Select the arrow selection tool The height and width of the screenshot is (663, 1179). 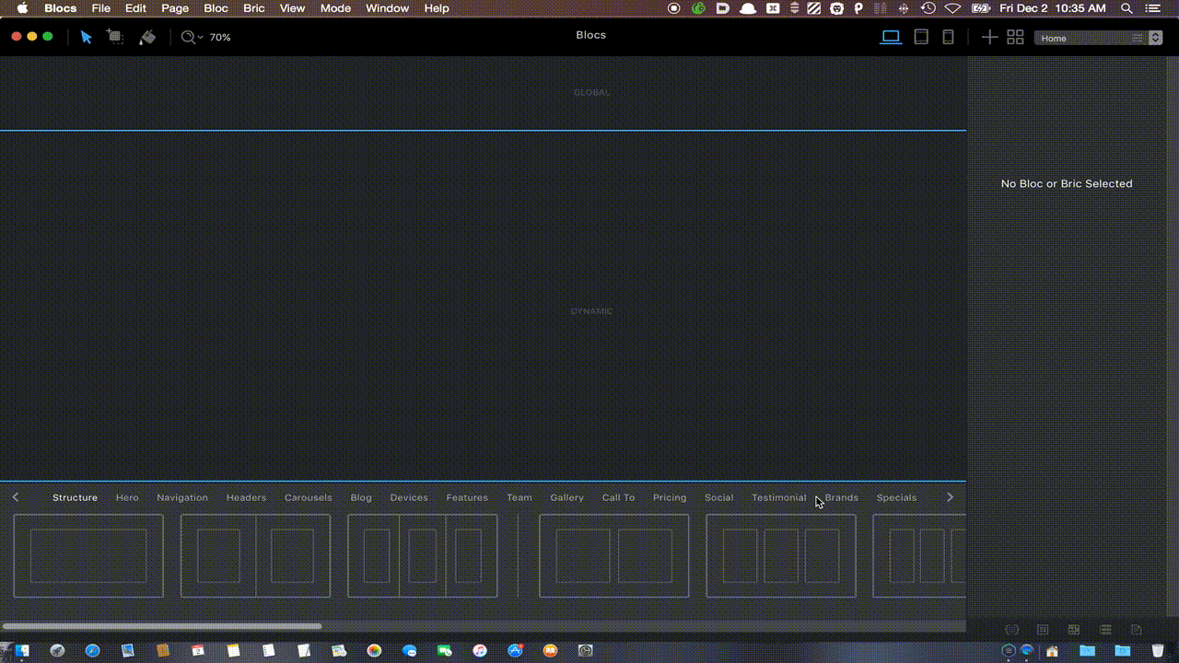[86, 37]
